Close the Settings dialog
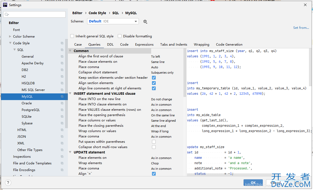The width and height of the screenshot is (313, 190). 305,5
